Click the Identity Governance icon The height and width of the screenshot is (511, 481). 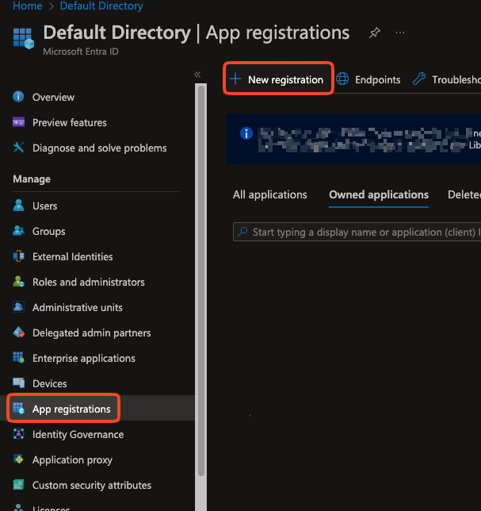click(x=18, y=434)
